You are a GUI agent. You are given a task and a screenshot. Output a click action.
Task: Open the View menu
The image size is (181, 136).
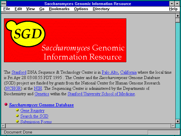click(30, 9)
